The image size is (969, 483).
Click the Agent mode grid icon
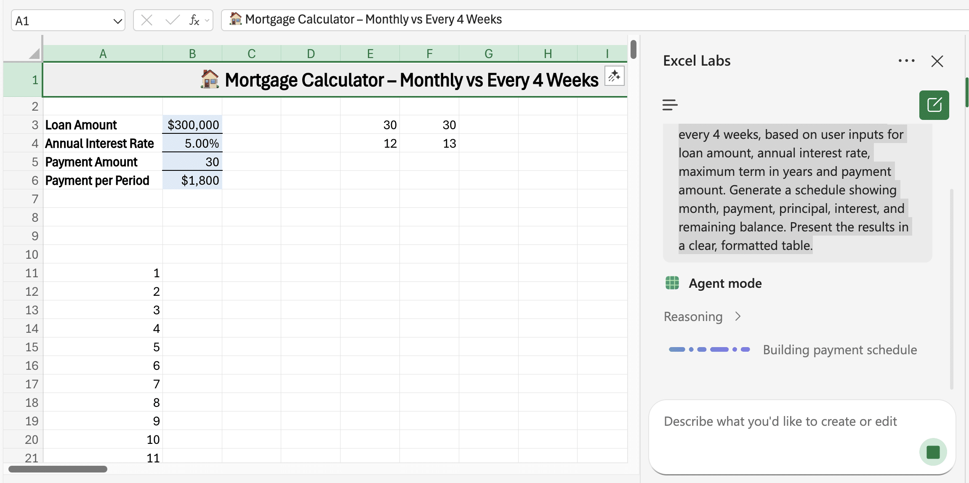tap(672, 283)
